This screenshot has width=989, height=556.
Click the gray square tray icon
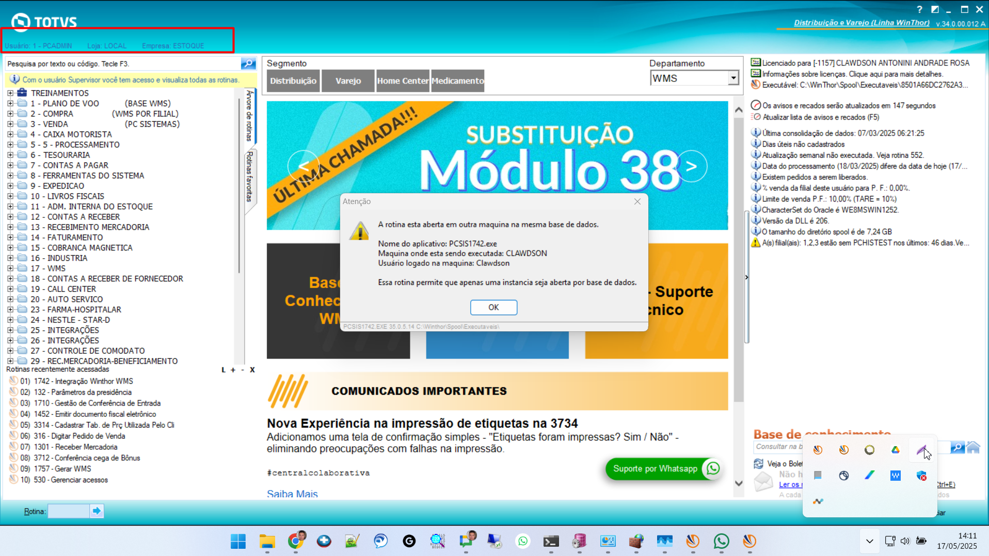(x=818, y=476)
